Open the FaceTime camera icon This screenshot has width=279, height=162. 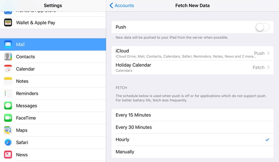(8, 118)
